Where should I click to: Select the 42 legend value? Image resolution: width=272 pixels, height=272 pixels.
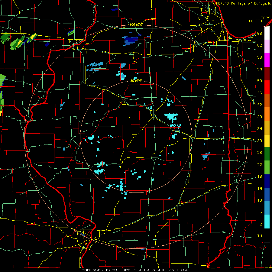tap(260, 105)
